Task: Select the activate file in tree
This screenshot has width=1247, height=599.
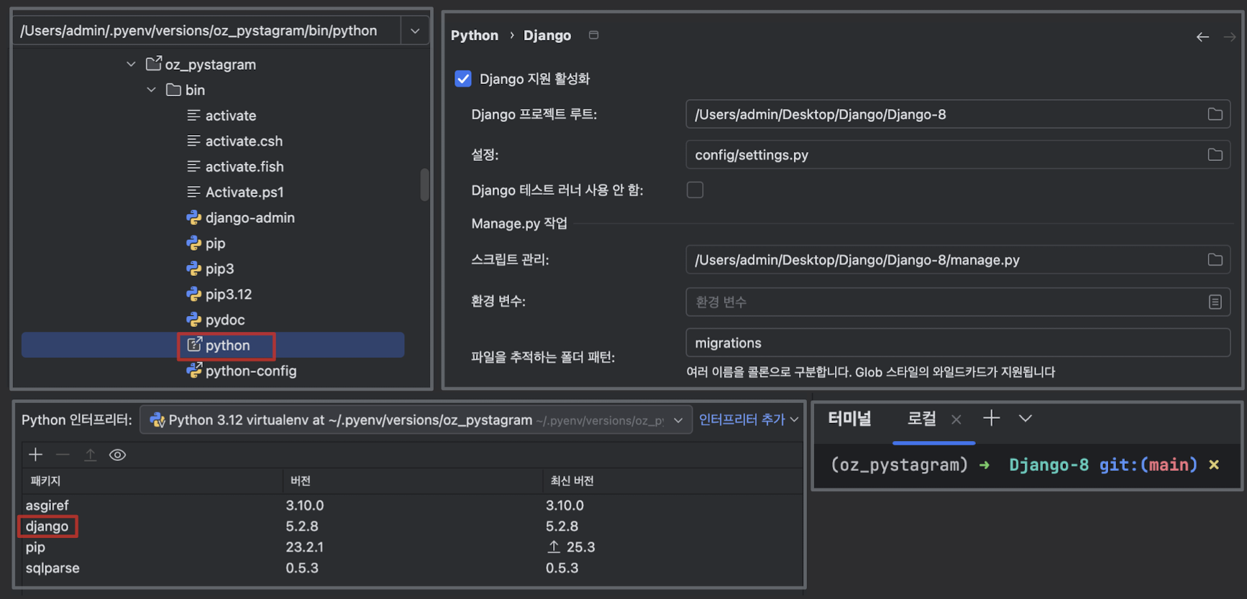Action: click(x=230, y=116)
